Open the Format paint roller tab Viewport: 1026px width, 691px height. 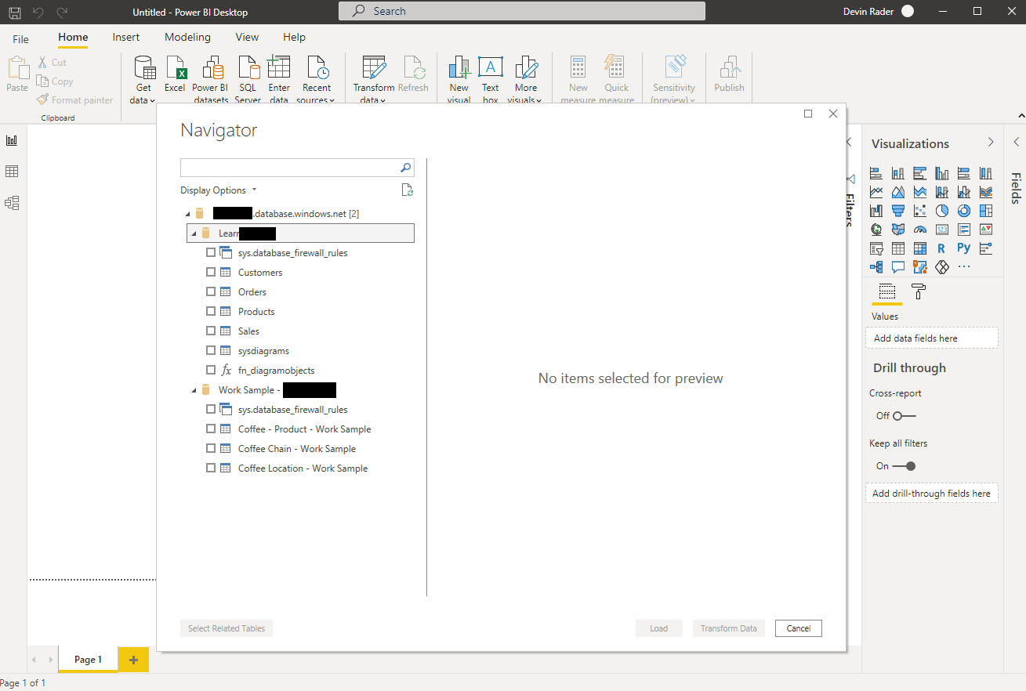click(x=919, y=291)
